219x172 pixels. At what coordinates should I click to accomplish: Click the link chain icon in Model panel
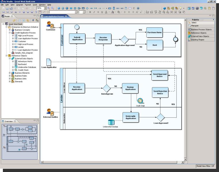click(14, 20)
